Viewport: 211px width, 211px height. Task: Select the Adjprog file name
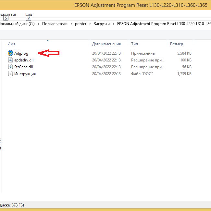point(21,53)
